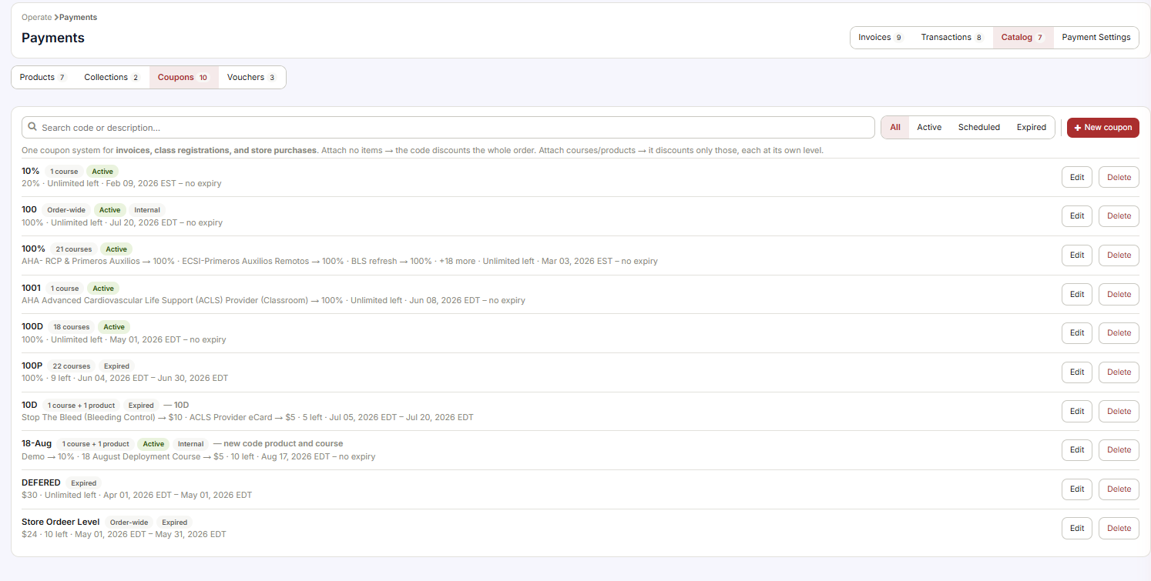Click the Expired badge on 10D coupon
The image size is (1151, 581).
click(x=141, y=406)
